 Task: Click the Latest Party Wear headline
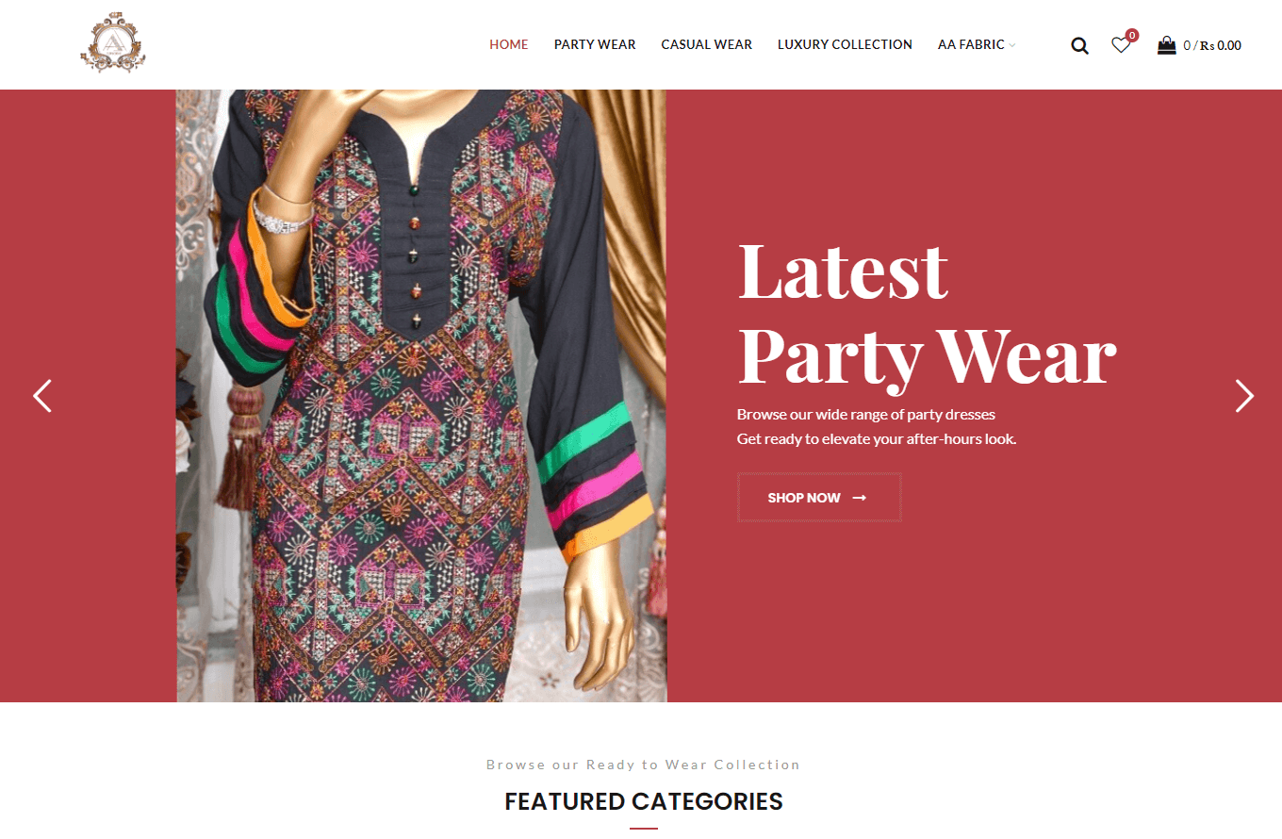(927, 313)
